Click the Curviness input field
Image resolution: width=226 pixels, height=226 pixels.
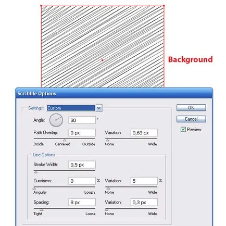82,181
